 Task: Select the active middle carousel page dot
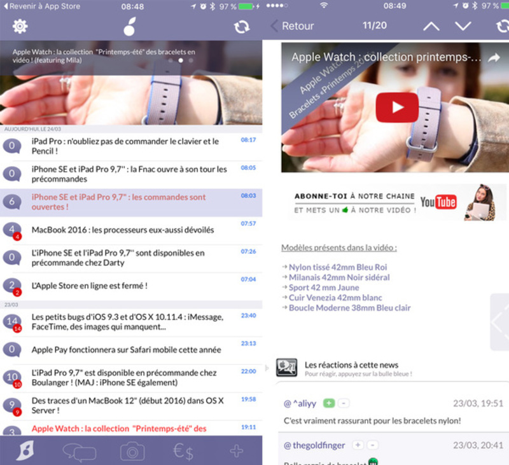coord(181,60)
